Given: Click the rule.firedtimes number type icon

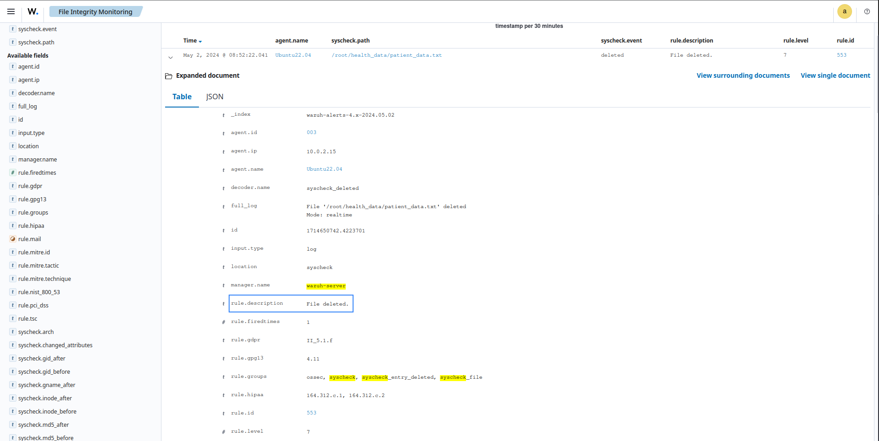Looking at the screenshot, I should pos(13,172).
